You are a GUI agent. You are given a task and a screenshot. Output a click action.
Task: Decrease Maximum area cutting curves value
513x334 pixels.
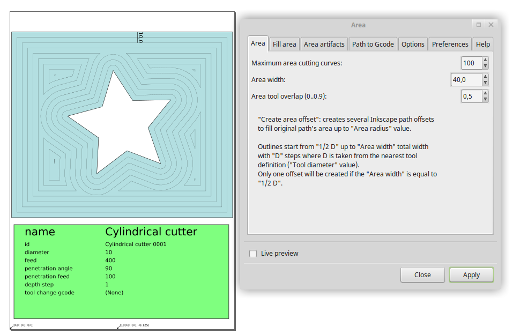(485, 66)
